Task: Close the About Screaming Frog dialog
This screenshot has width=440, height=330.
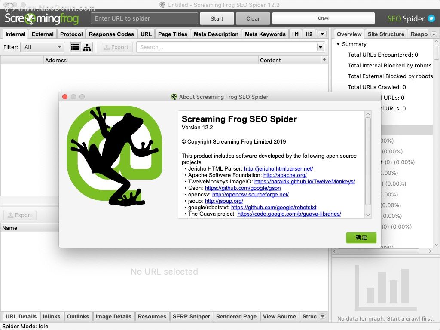Action: pyautogui.click(x=65, y=97)
